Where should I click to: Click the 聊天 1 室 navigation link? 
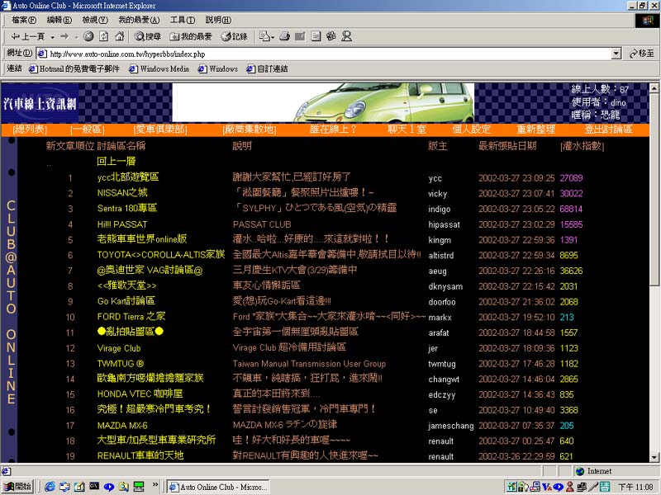tap(407, 130)
